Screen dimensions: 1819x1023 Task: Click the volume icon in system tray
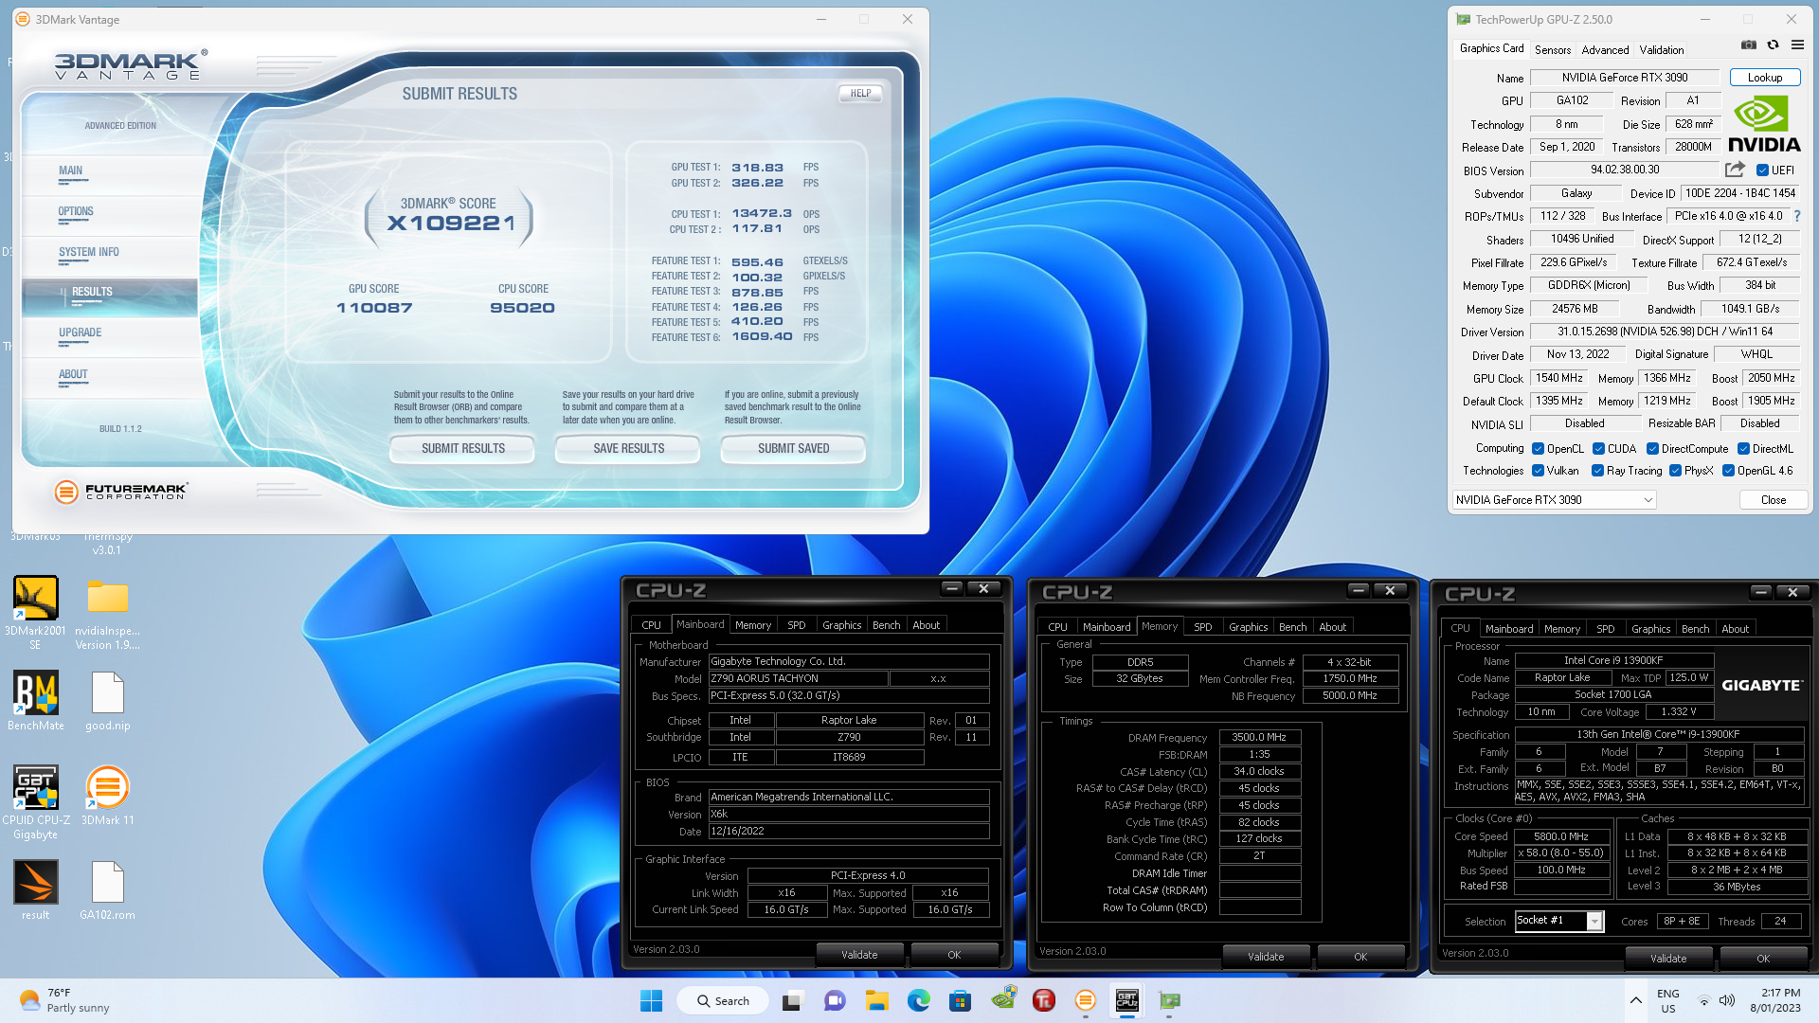pos(1727,1000)
